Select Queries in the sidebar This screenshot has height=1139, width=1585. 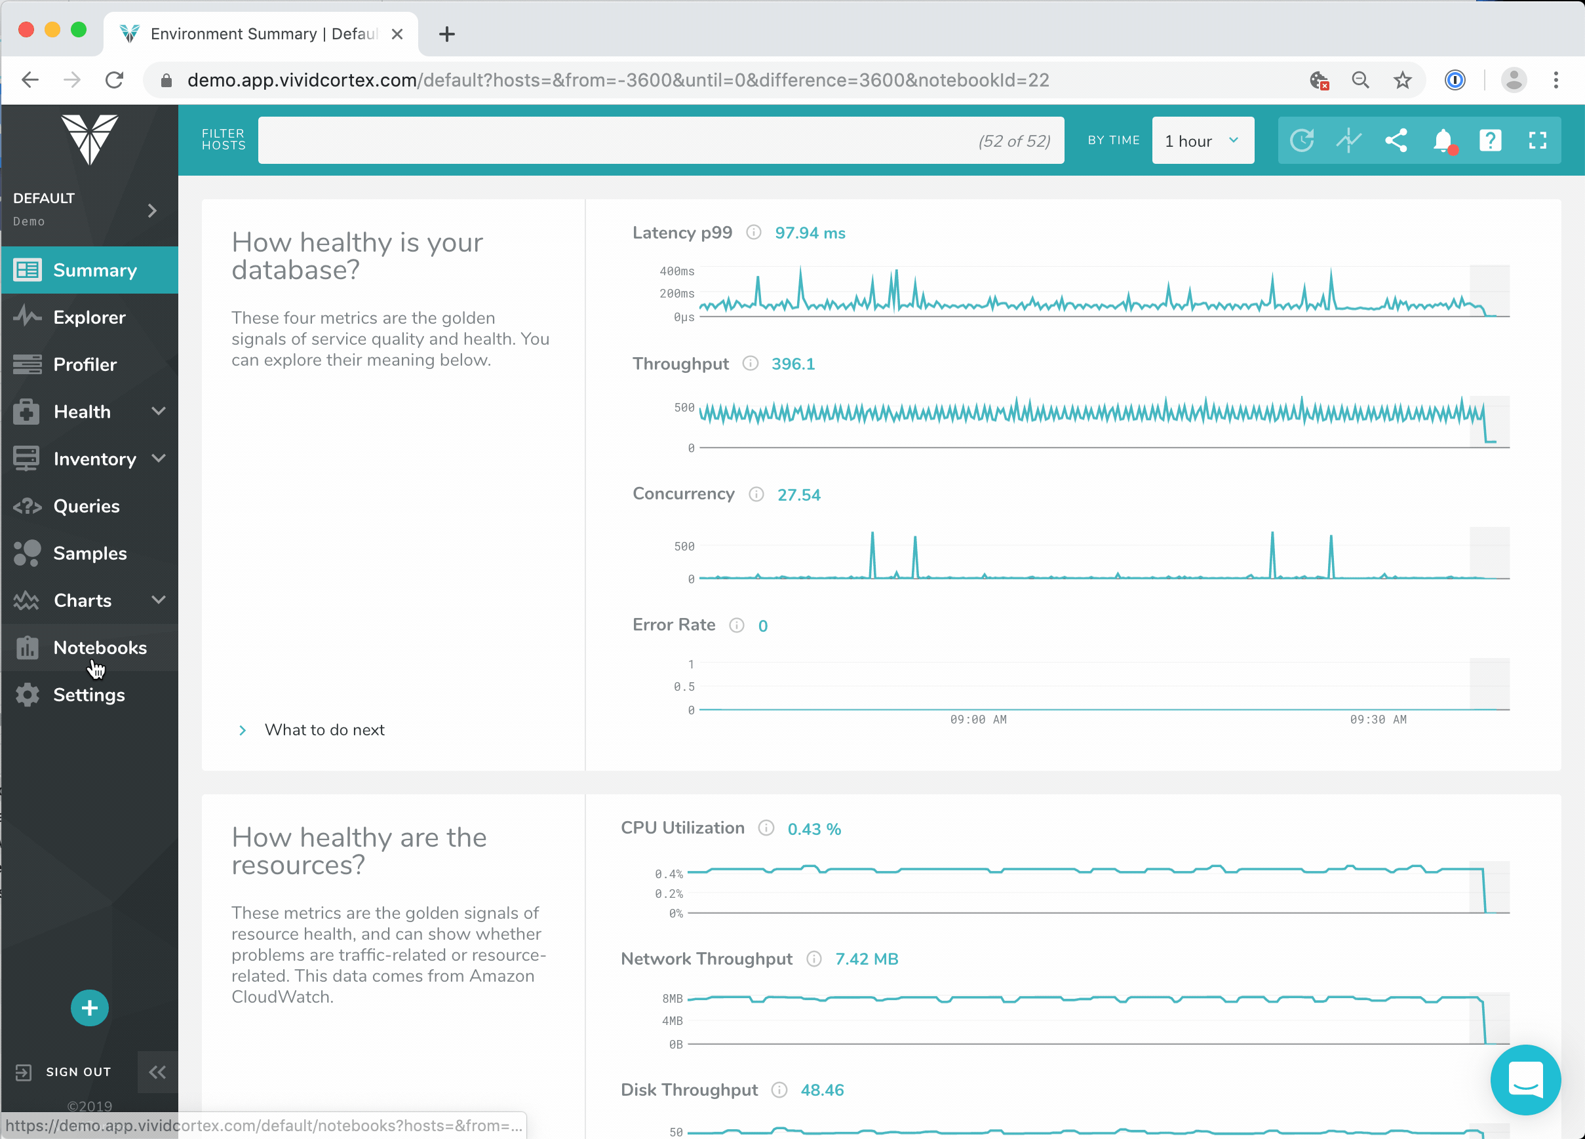coord(89,506)
